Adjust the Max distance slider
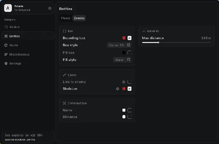 (x=159, y=42)
